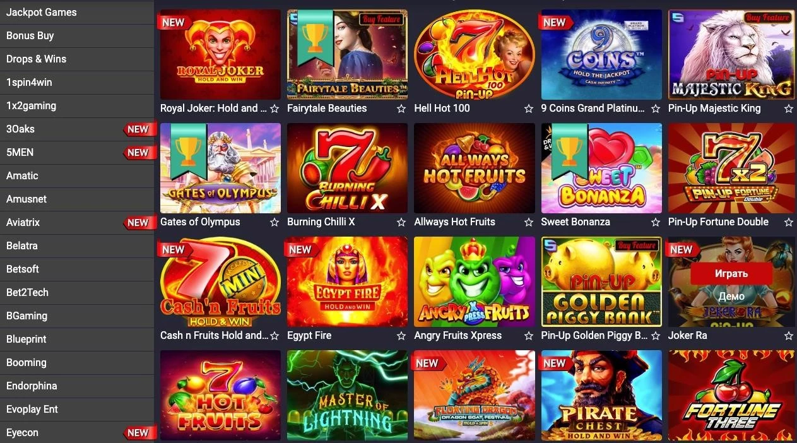
Task: Add Sweet Bonanza to favorites via star
Action: pos(656,222)
